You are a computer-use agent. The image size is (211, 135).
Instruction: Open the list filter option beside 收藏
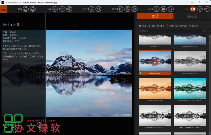[x=152, y=26]
